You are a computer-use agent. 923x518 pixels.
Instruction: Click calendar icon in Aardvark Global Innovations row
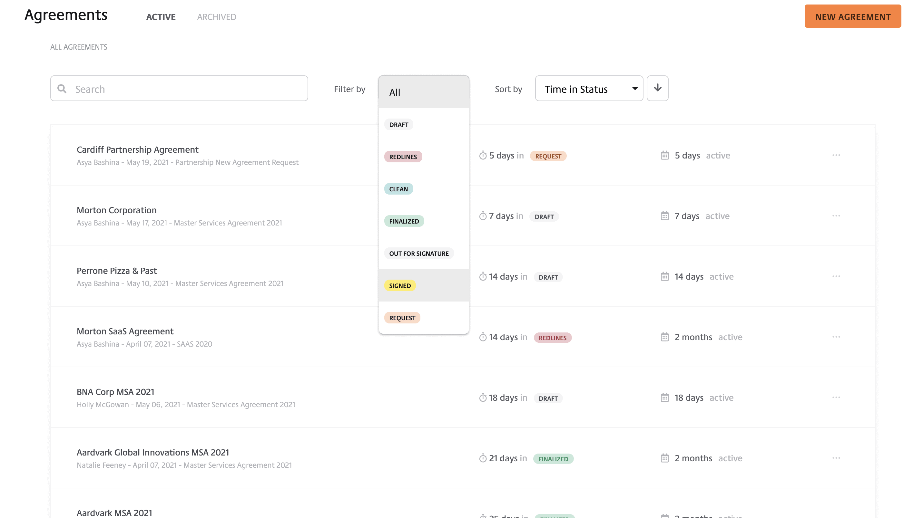point(665,458)
